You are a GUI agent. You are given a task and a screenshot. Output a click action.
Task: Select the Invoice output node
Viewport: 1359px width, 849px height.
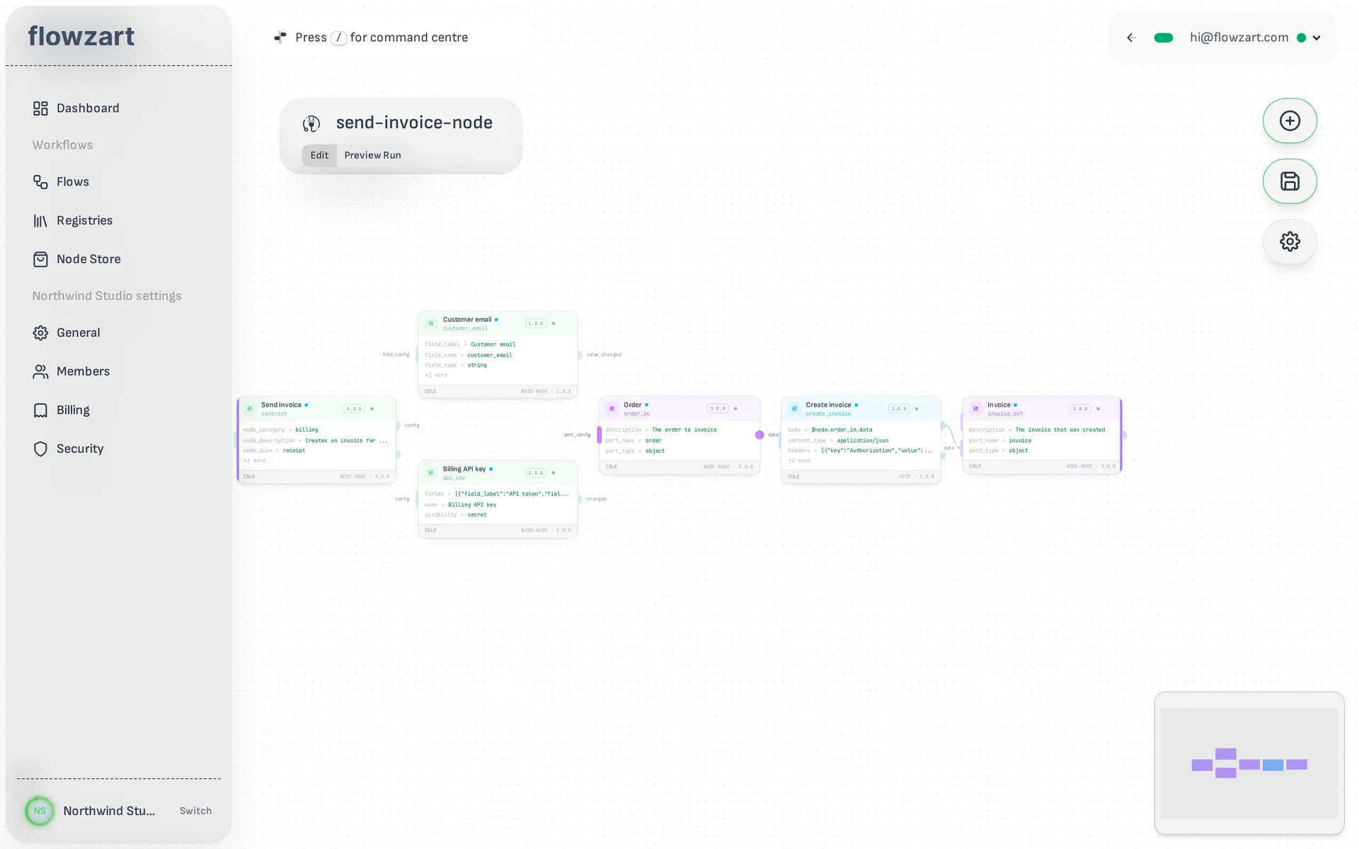1042,435
